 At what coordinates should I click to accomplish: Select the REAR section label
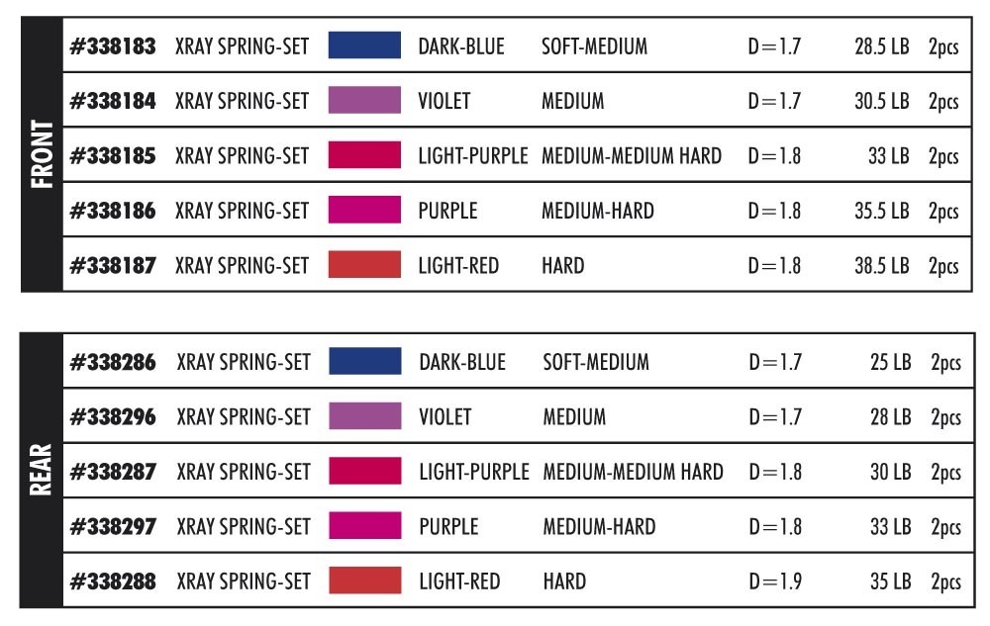click(42, 471)
